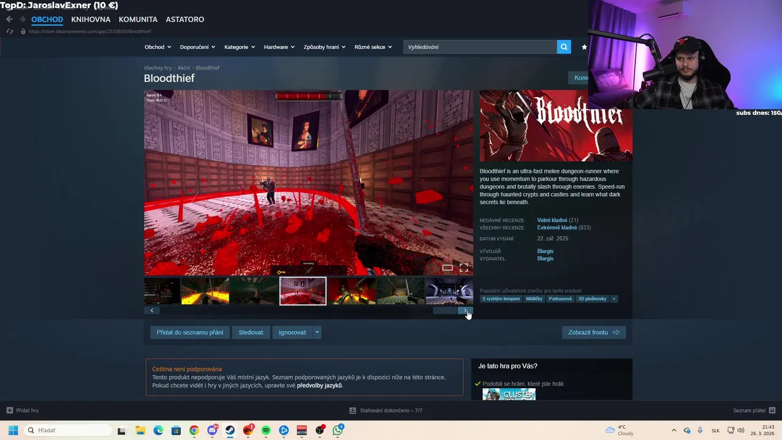Click the Windows Hľadať search box
The height and width of the screenshot is (440, 782).
click(68, 430)
